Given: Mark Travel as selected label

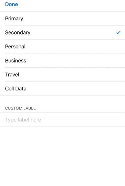Looking at the screenshot, I should pos(63,75).
